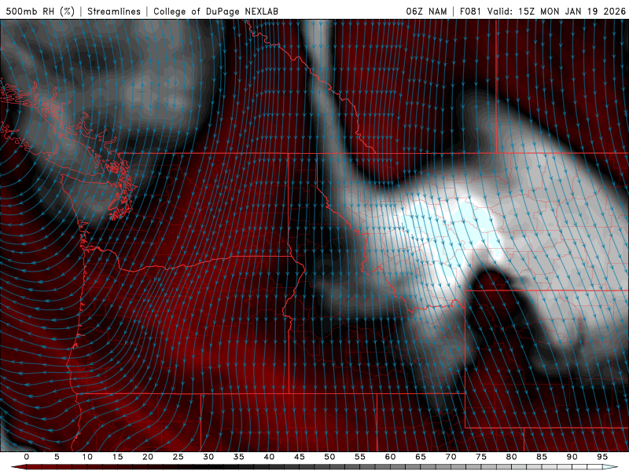
Task: Click the colorbar label '50'
Action: [x=329, y=457]
